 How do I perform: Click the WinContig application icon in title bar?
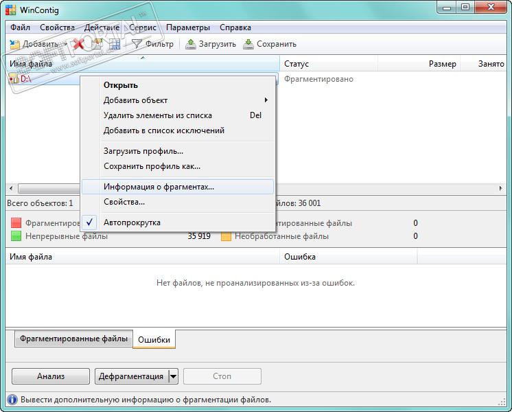pos(10,10)
